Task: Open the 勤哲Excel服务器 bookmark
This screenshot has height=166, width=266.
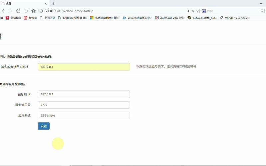Action: (73, 18)
